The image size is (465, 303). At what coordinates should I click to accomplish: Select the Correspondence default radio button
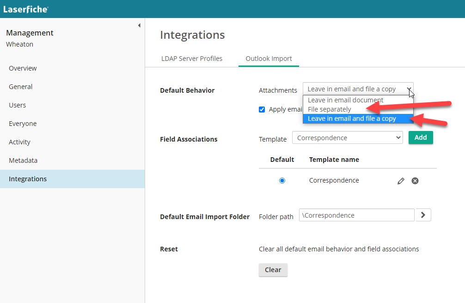click(282, 181)
